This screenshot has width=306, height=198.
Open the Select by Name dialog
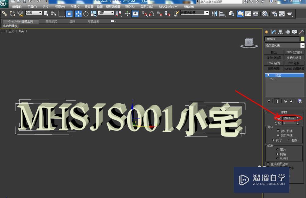[x=53, y=13]
